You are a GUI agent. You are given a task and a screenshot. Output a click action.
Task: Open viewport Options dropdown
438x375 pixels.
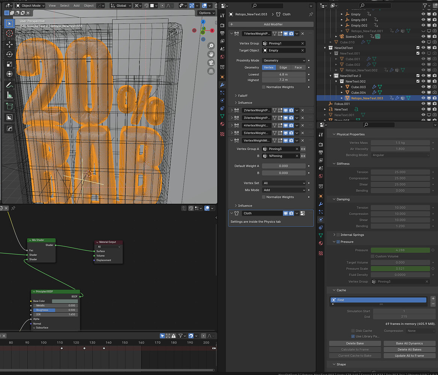click(206, 13)
